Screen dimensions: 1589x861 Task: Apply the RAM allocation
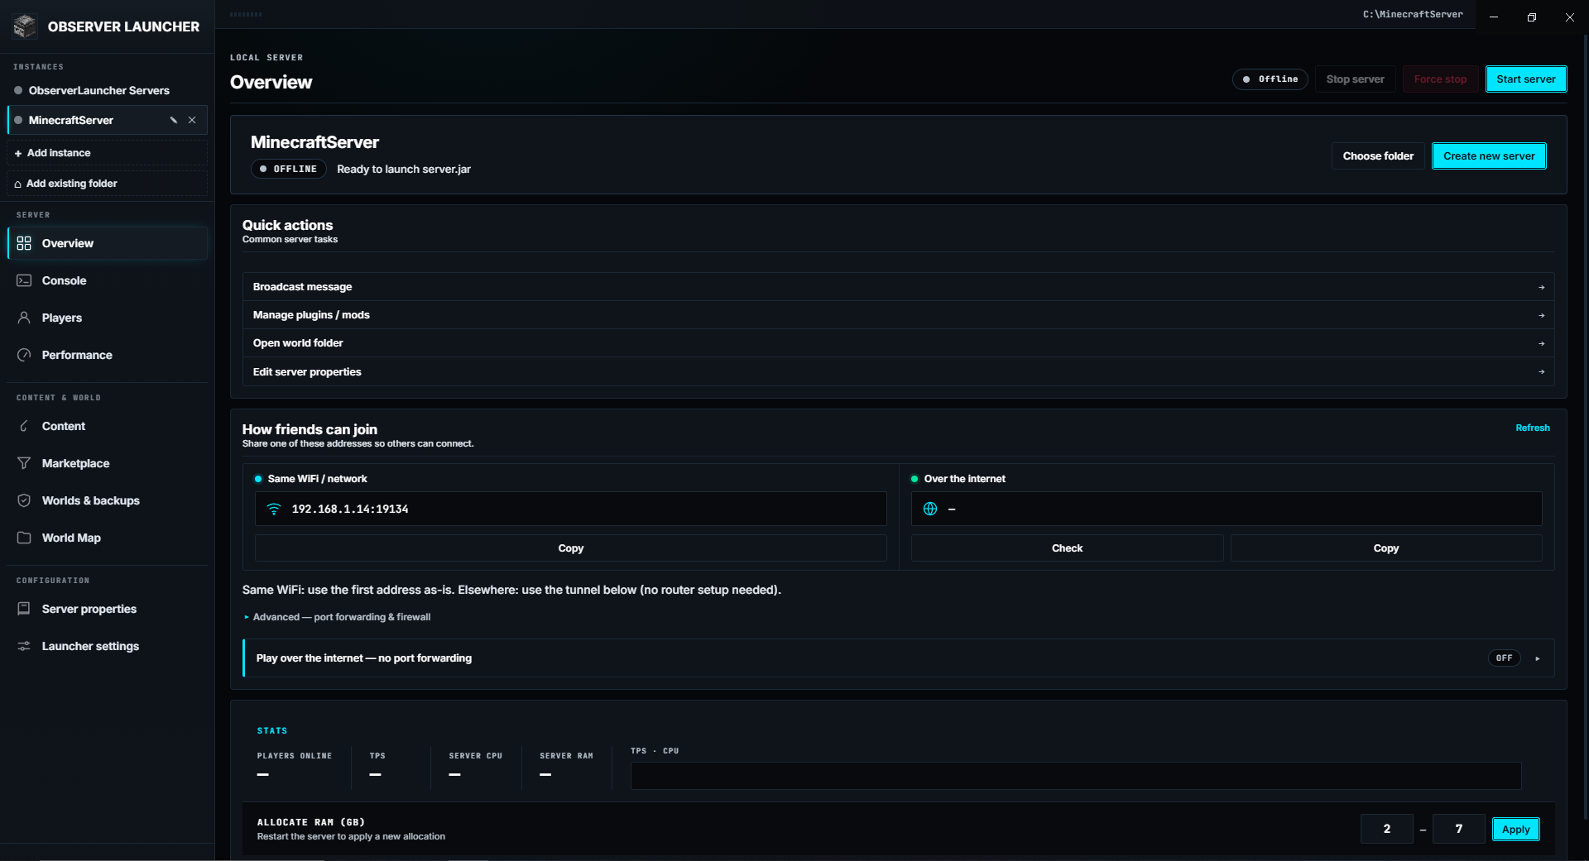pyautogui.click(x=1515, y=830)
